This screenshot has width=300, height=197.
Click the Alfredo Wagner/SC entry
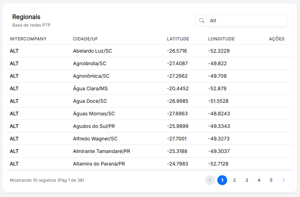click(95, 139)
